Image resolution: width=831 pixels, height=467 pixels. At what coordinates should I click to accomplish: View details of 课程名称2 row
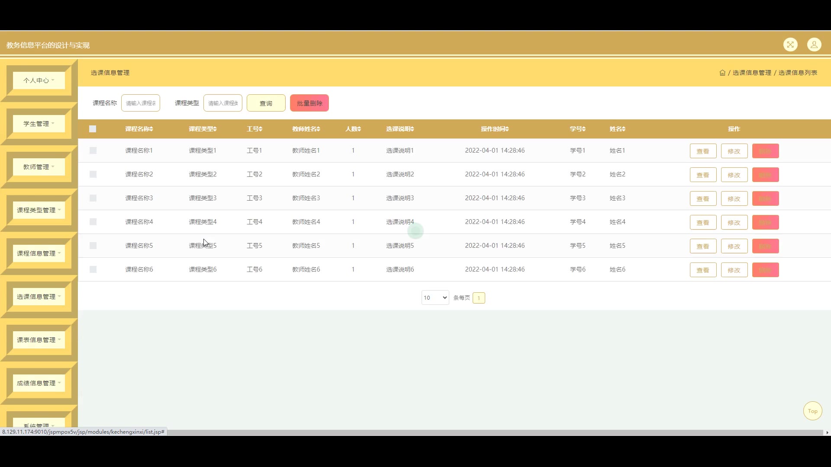click(x=703, y=175)
